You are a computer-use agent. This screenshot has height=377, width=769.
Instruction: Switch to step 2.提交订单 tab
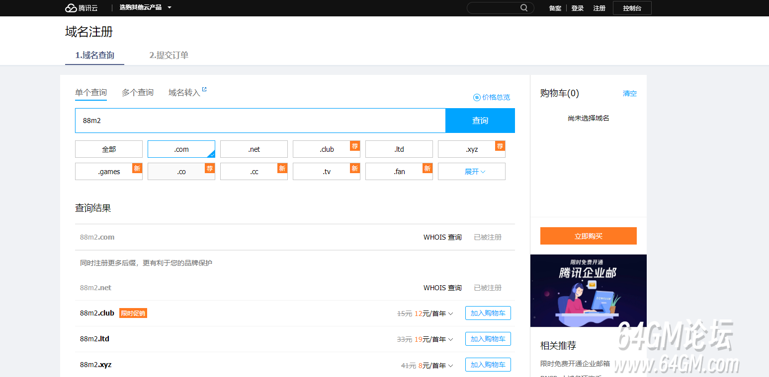pos(169,56)
